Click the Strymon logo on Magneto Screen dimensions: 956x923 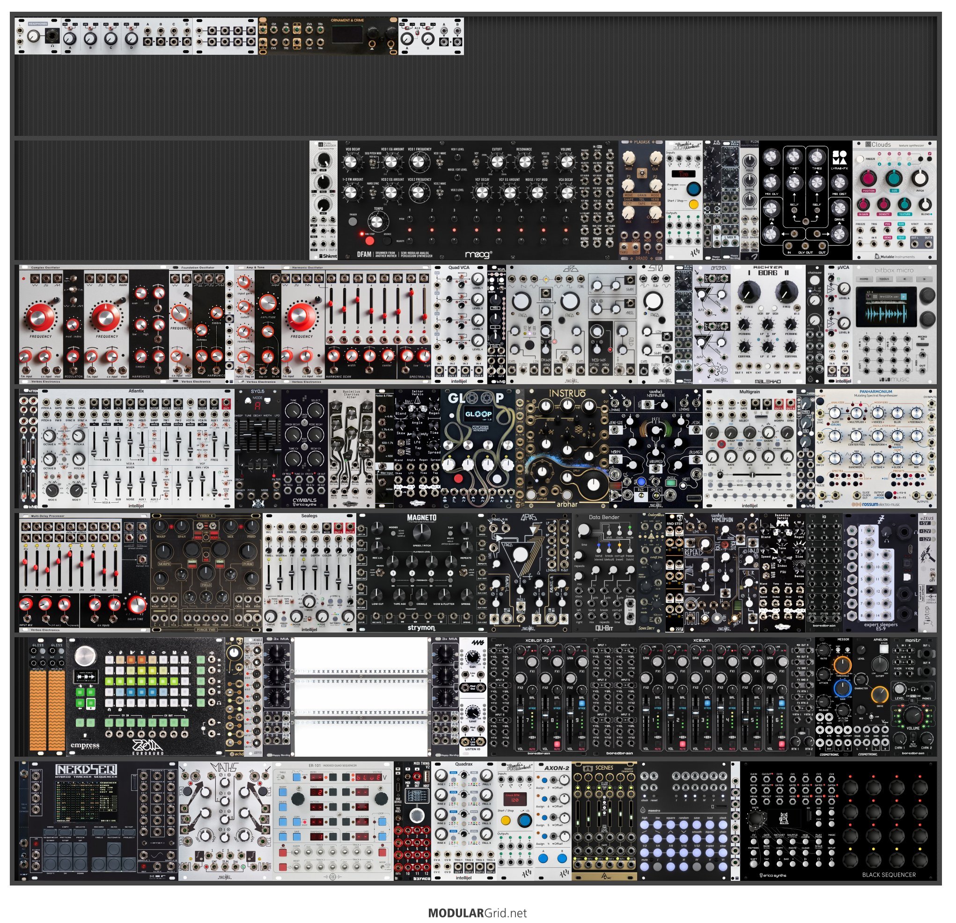[x=421, y=628]
